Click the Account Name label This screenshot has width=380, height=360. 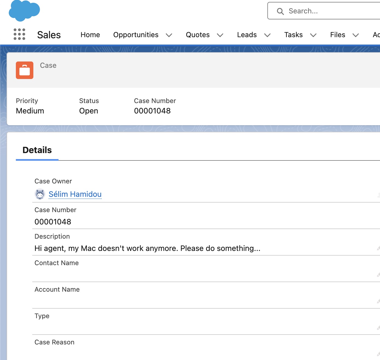click(57, 289)
